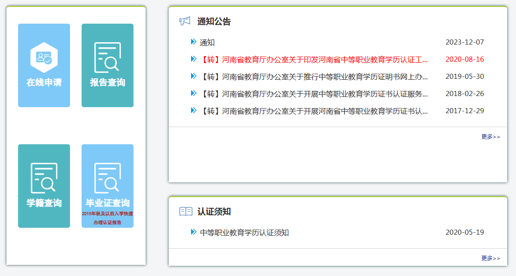Open the 推行中等职业教育学历证明书网上办 notice
516x276 pixels.
point(313,77)
